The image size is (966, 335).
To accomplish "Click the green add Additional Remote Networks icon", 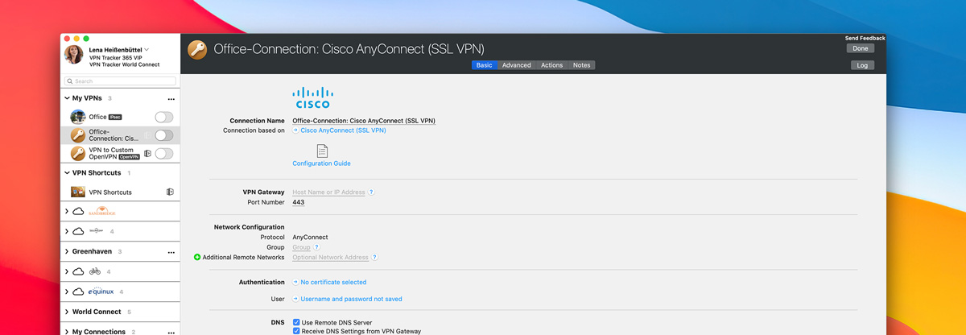I will [x=197, y=258].
